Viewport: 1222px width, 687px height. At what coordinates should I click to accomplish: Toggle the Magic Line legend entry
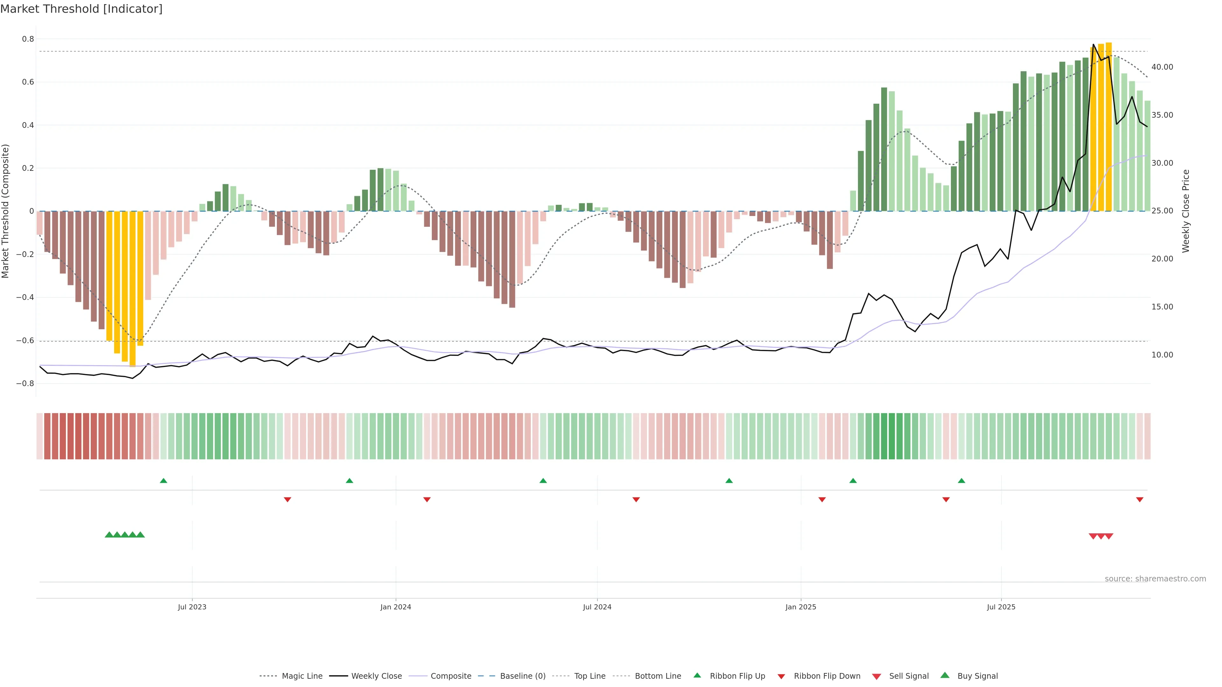pyautogui.click(x=302, y=676)
